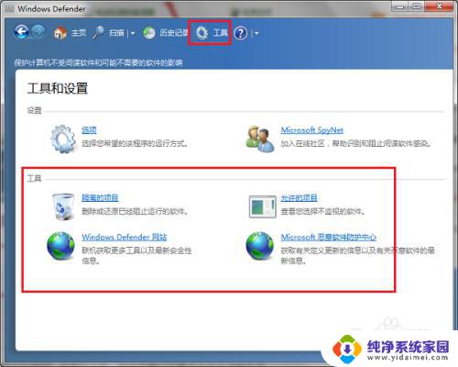The height and width of the screenshot is (367, 458).
Task: Click the Microsoft SpyNet people icon
Action: tap(260, 139)
